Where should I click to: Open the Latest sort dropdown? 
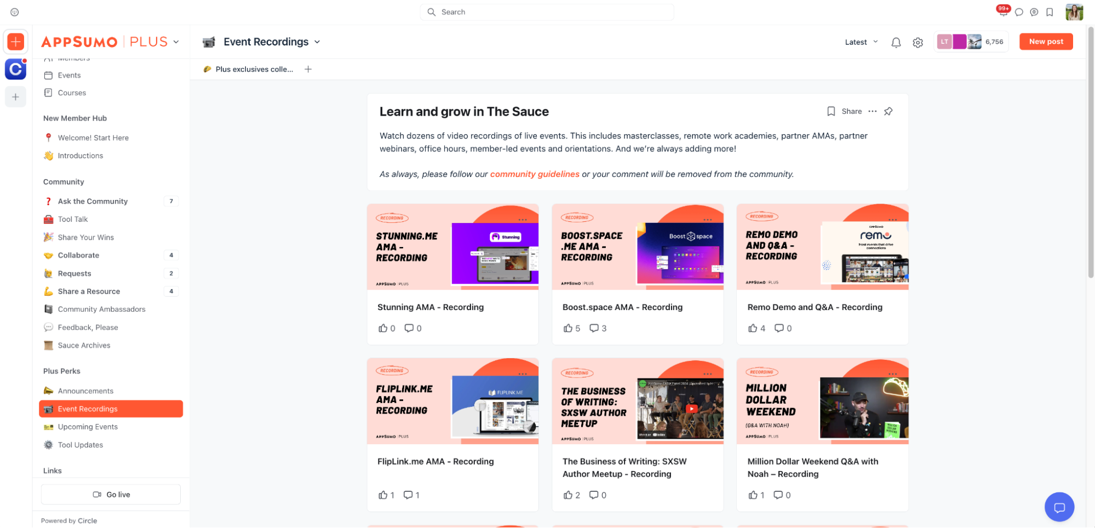861,42
